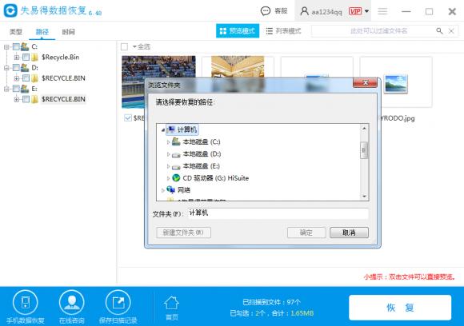Switch to the 路径 tab
The height and width of the screenshot is (326, 464).
coord(42,32)
